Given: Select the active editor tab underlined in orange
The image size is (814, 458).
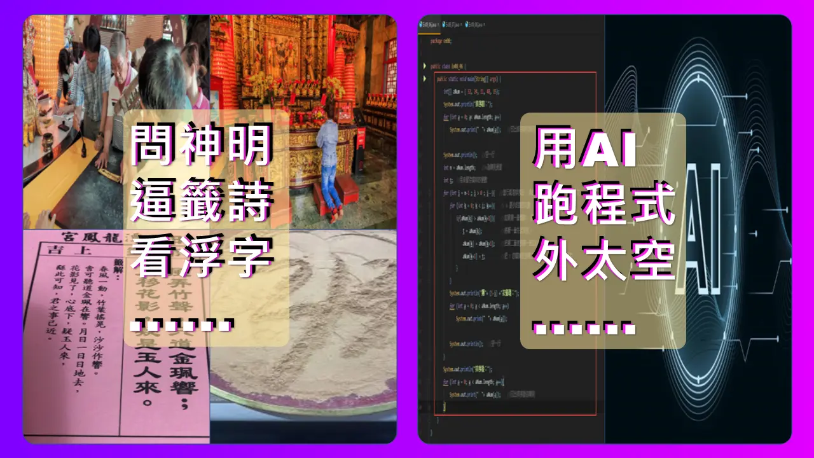Looking at the screenshot, I should click(x=429, y=25).
